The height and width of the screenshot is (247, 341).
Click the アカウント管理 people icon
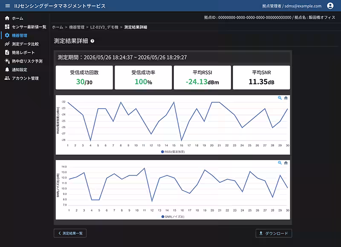coord(7,78)
